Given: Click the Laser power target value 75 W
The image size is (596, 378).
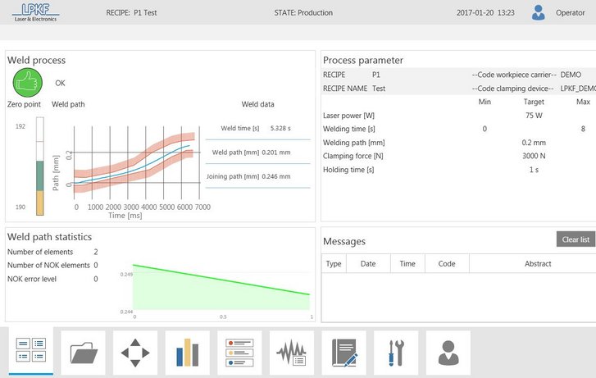Looking at the screenshot, I should (x=533, y=116).
